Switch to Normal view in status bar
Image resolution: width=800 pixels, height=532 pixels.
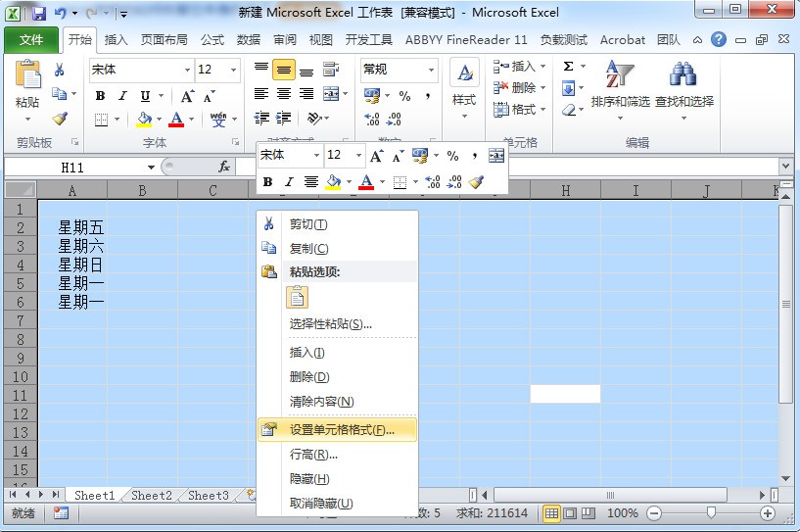point(551,513)
